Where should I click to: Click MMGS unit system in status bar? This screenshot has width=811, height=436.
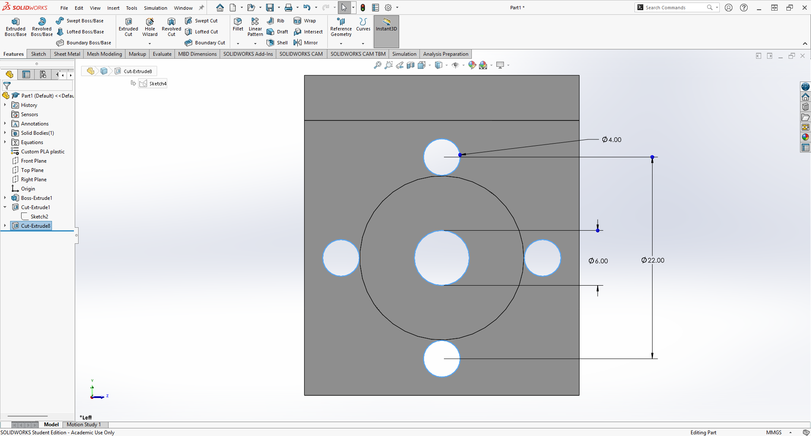(x=774, y=432)
